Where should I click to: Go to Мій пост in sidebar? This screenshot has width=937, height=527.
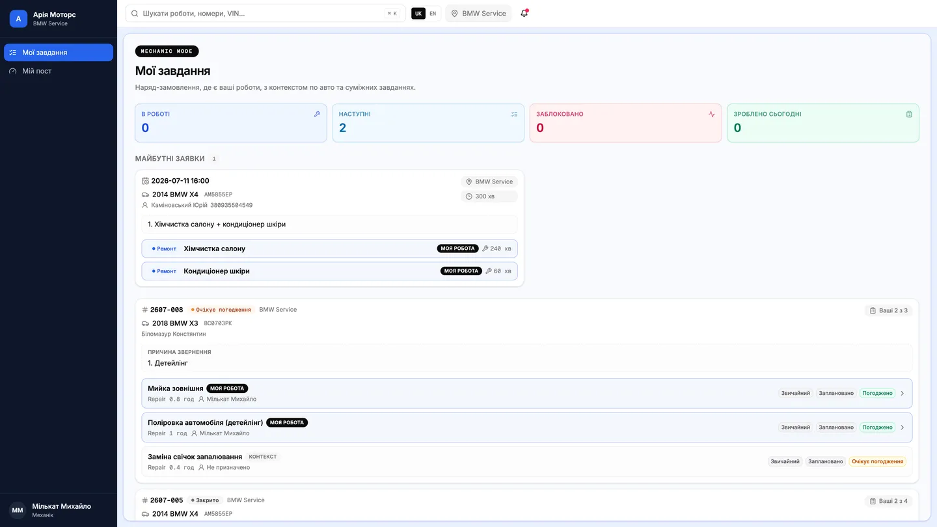point(59,71)
